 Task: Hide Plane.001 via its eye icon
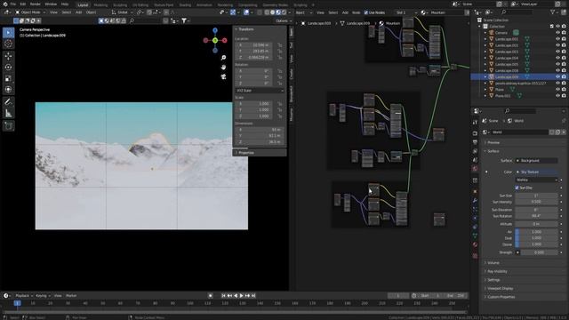click(557, 96)
